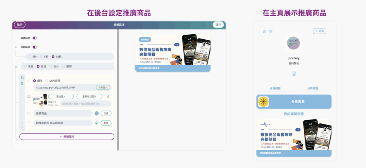
Task: Delete the uploaded image with the red trash icon
Action: (108, 97)
